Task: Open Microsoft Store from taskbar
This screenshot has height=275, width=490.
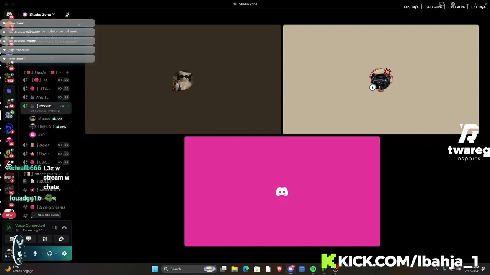Action: click(257, 269)
